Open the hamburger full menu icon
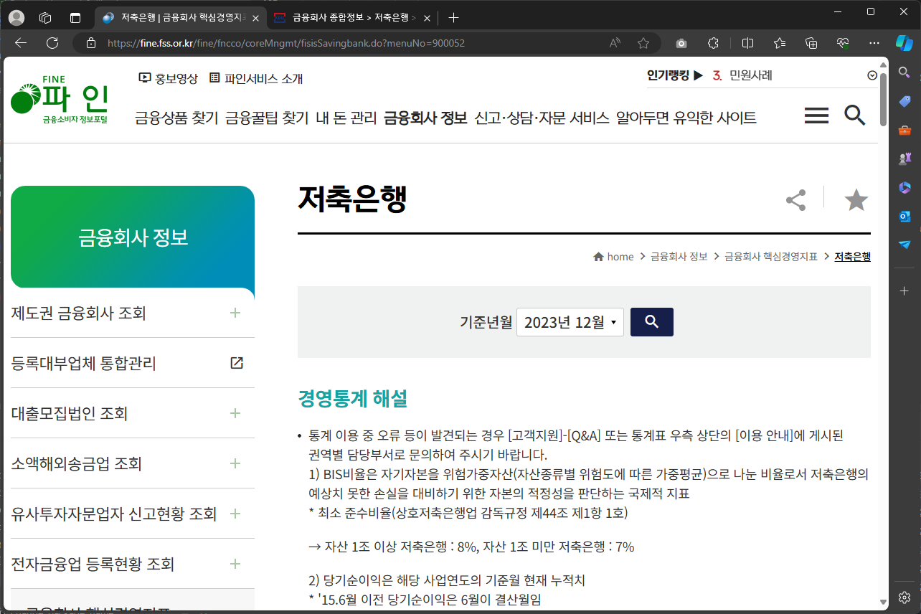This screenshot has width=921, height=614. tap(816, 115)
